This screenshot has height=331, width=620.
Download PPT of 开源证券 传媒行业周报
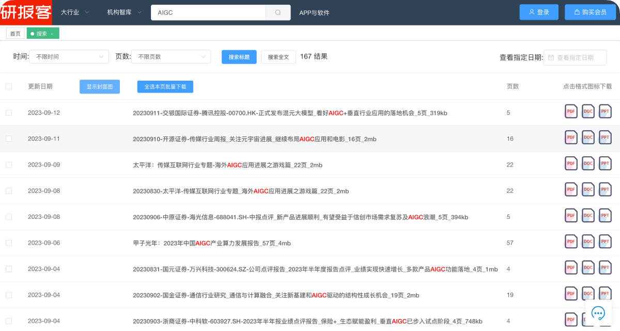pos(605,137)
